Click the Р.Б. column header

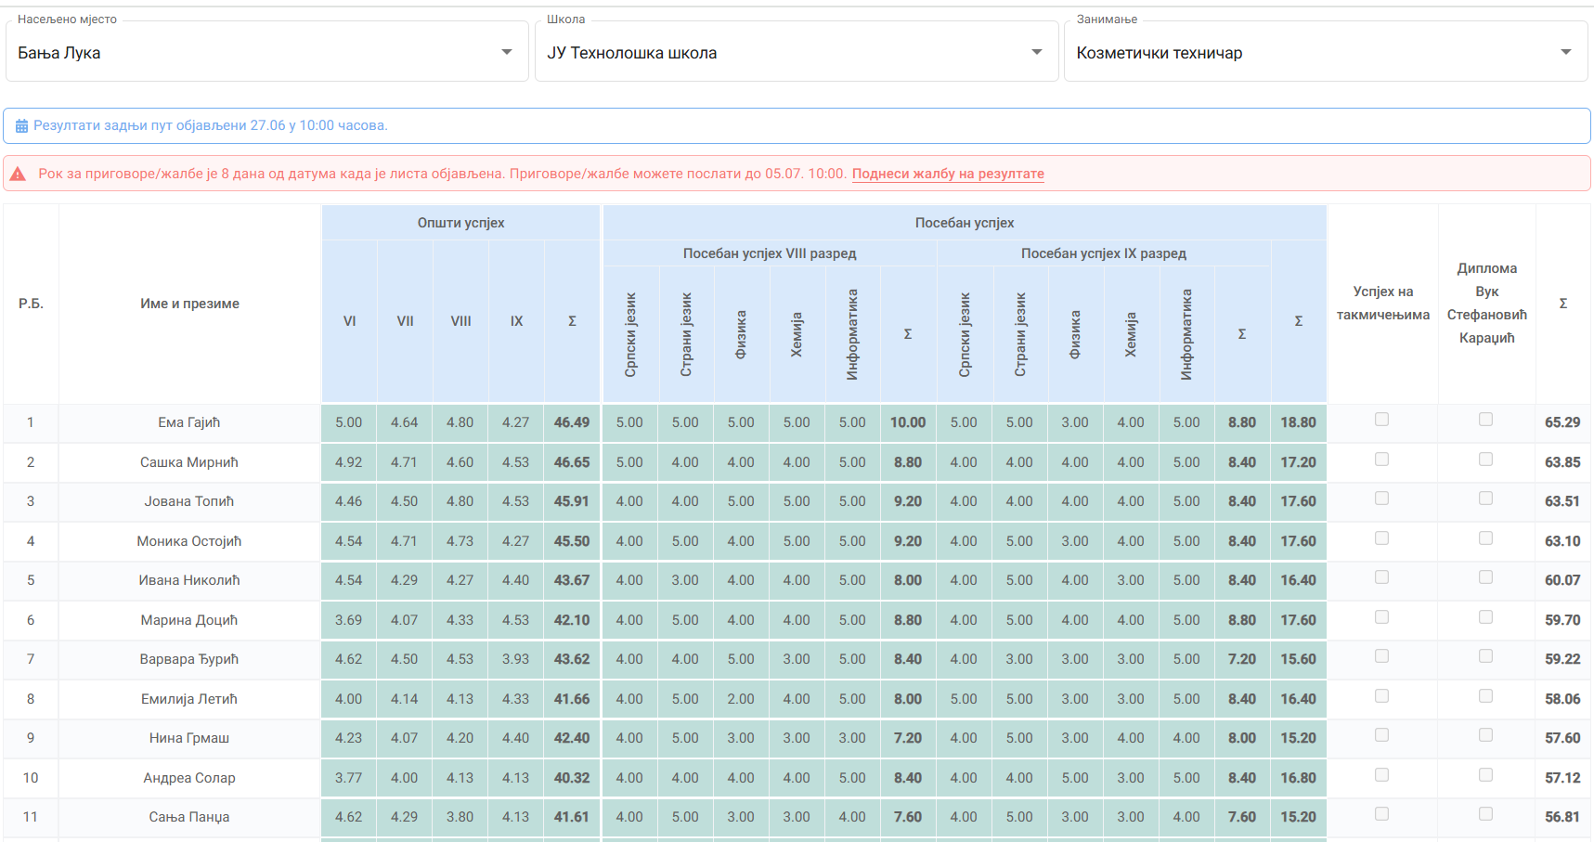click(x=31, y=304)
